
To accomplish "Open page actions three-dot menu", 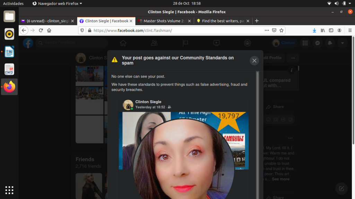I will [267, 30].
